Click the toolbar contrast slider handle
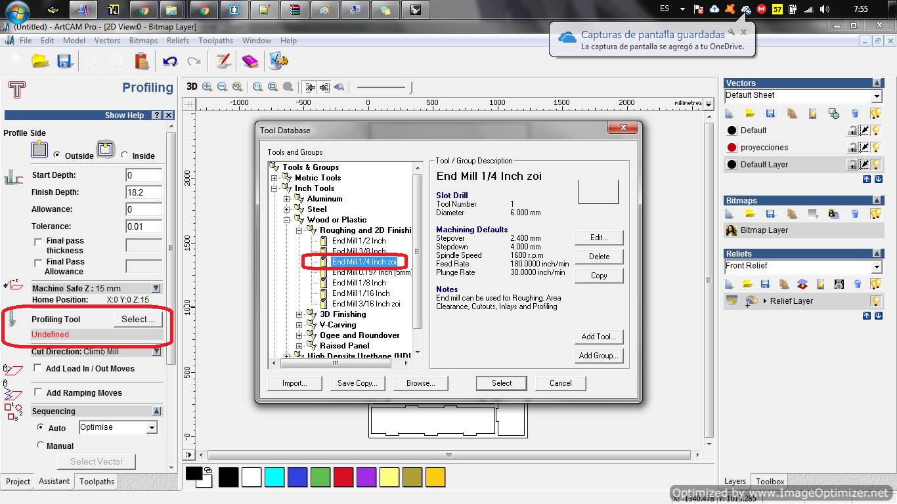Image resolution: width=897 pixels, height=504 pixels. (x=411, y=87)
